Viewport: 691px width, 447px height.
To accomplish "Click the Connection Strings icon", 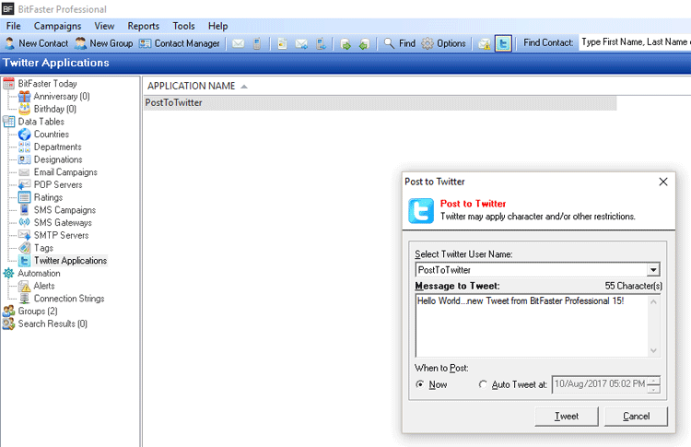I will point(25,299).
